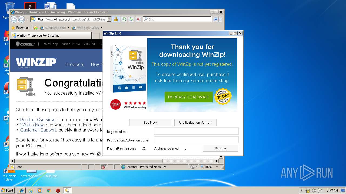Viewport: 346px width, 194px height.
Task: Stop loading with the red X icon
Action: [138, 19]
